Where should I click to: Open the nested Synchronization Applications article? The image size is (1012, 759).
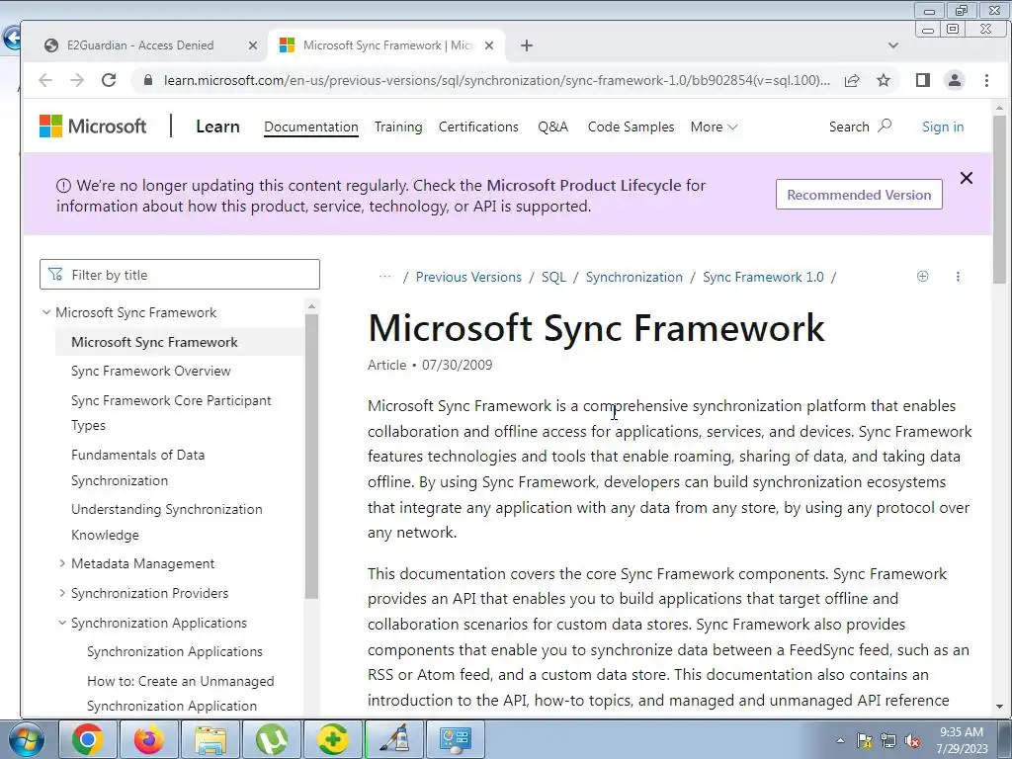(x=174, y=651)
